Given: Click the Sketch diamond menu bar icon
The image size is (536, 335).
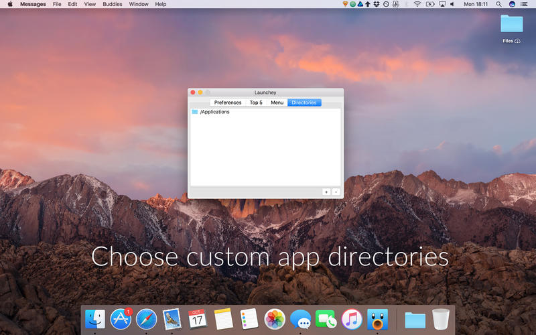Looking at the screenshot, I should (345, 4).
